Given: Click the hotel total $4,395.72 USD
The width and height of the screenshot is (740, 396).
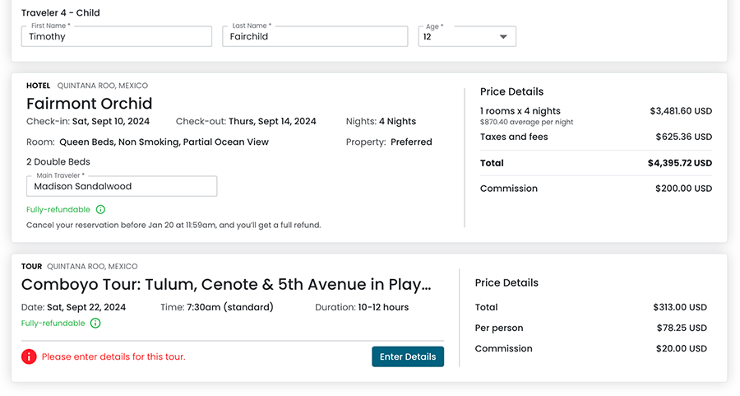Looking at the screenshot, I should tap(679, 163).
